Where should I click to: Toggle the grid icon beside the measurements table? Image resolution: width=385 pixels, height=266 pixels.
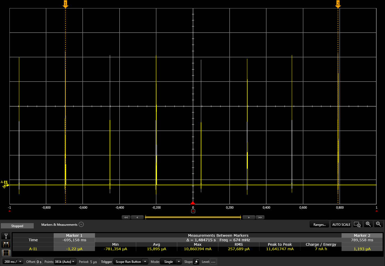coord(6,253)
